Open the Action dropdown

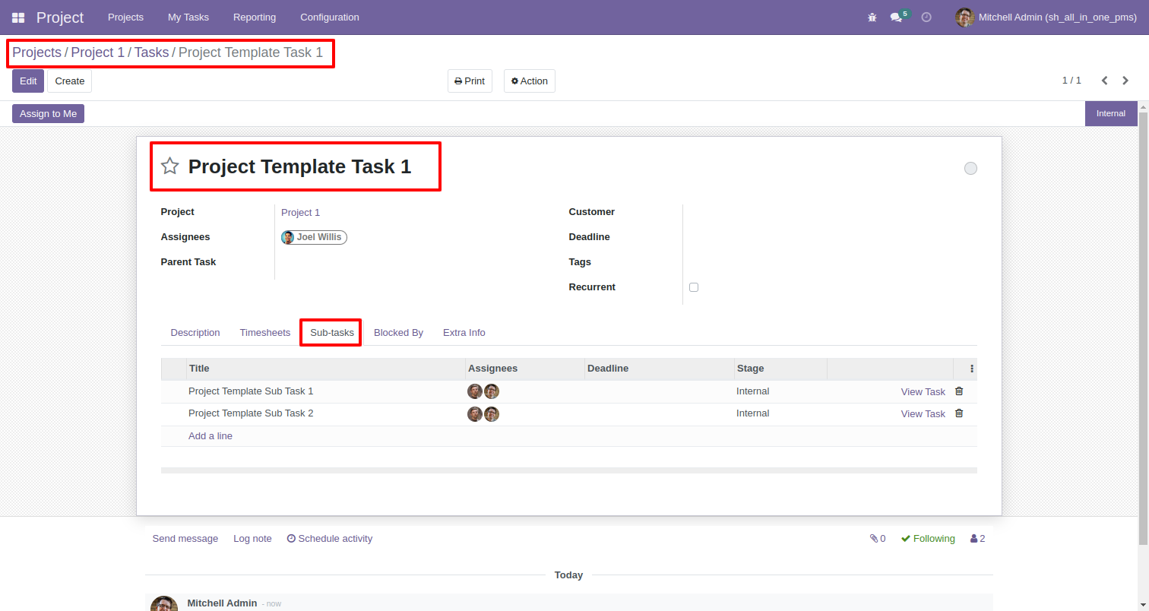pos(530,81)
